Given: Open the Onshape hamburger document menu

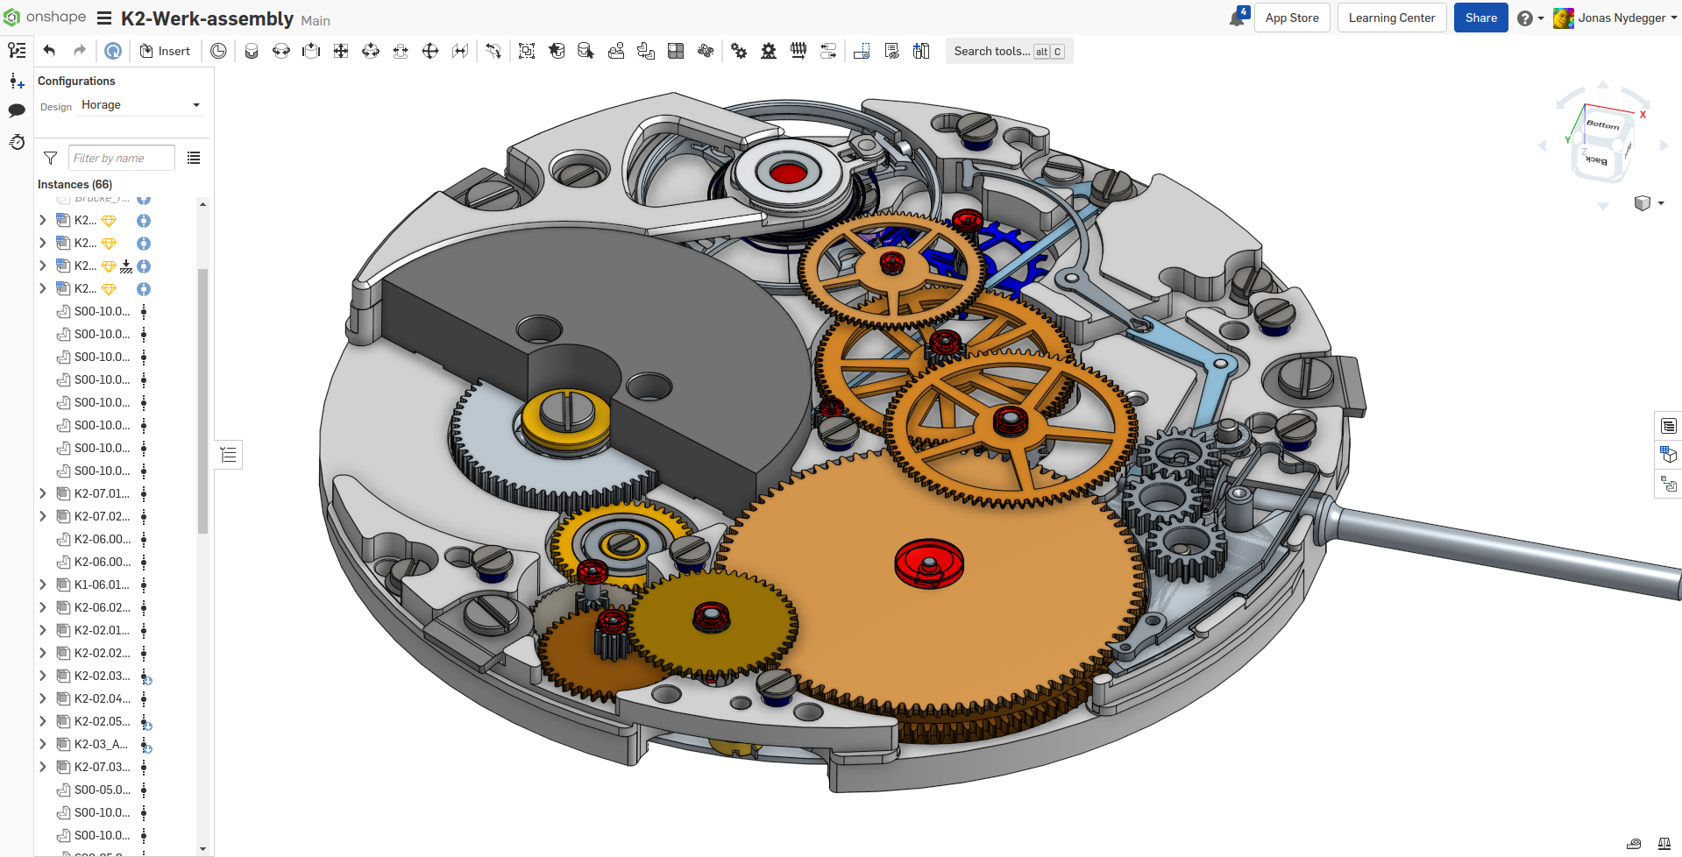Looking at the screenshot, I should (x=104, y=18).
